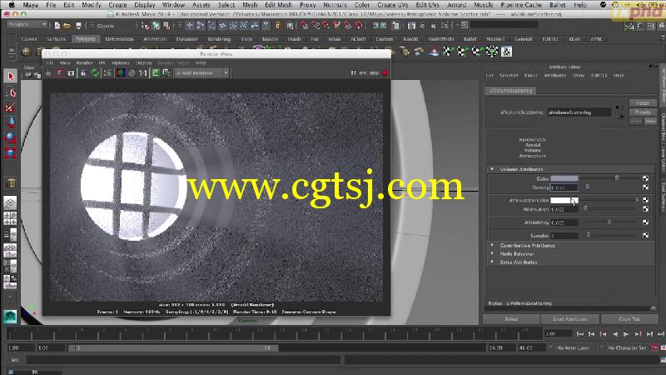Click the Copy Tab button

629,319
